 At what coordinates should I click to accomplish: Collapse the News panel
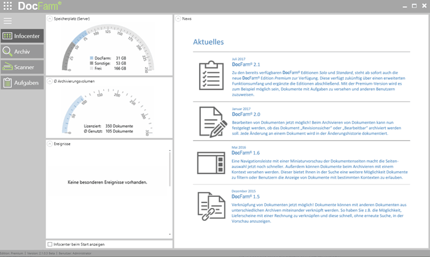tap(178, 18)
